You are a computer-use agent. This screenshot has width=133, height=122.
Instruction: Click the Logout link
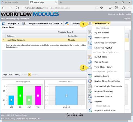coord(127,19)
